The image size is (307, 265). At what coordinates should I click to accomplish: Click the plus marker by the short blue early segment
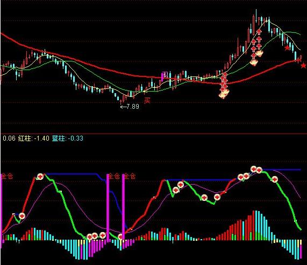click(22, 216)
